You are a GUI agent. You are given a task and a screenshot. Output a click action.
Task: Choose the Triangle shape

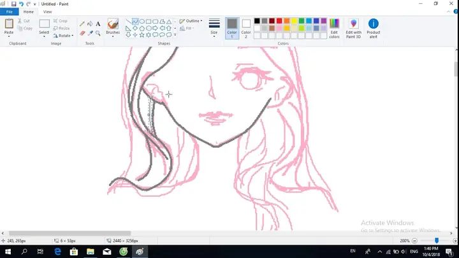pos(169,22)
